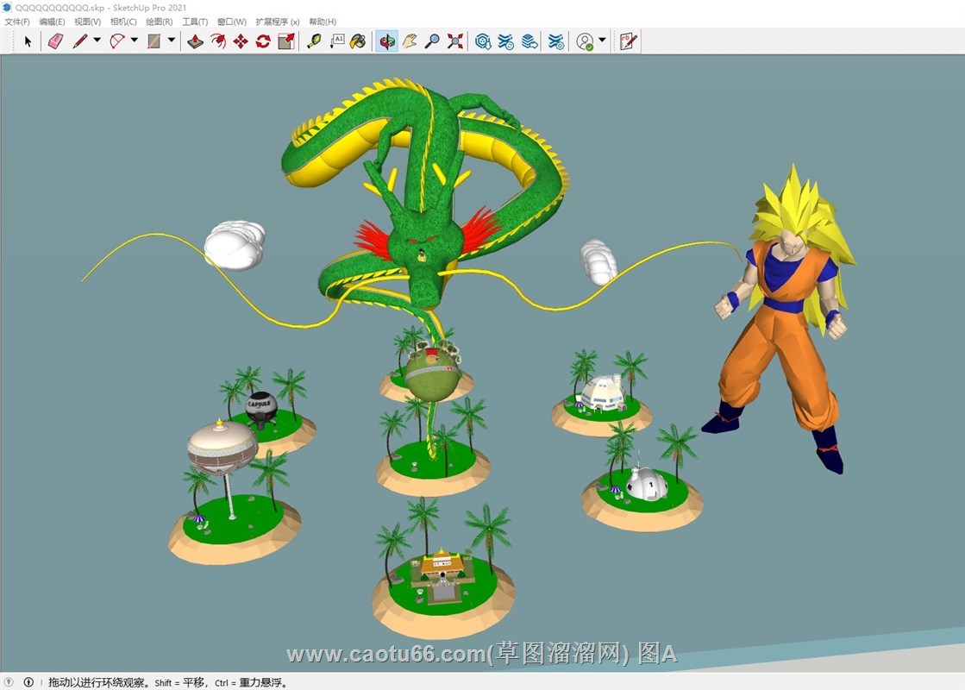This screenshot has height=690, width=965.
Task: Expand the Arc tool dropdown arrow
Action: [135, 41]
